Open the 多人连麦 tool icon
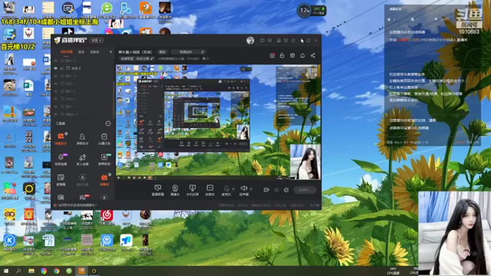This screenshot has width=491, height=276. click(82, 159)
